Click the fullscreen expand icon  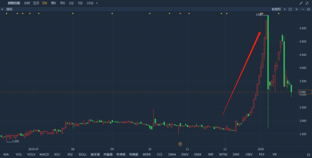(307, 3)
